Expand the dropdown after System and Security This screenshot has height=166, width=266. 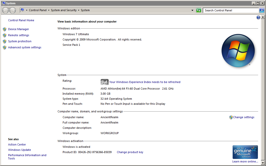point(79,10)
